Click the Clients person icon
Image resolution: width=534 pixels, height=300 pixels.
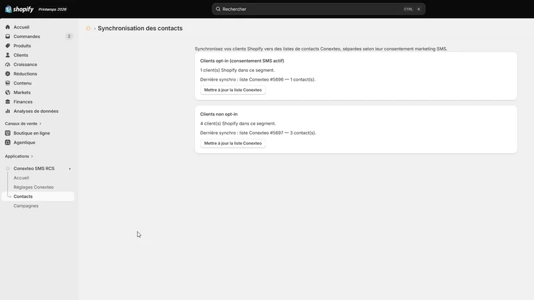point(7,55)
